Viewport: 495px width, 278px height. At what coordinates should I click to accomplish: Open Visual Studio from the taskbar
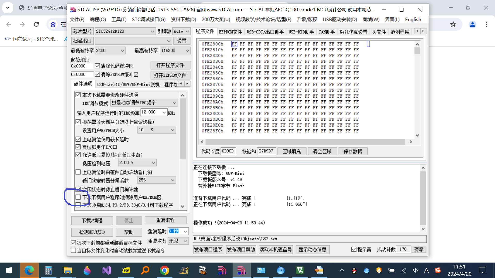click(106, 270)
